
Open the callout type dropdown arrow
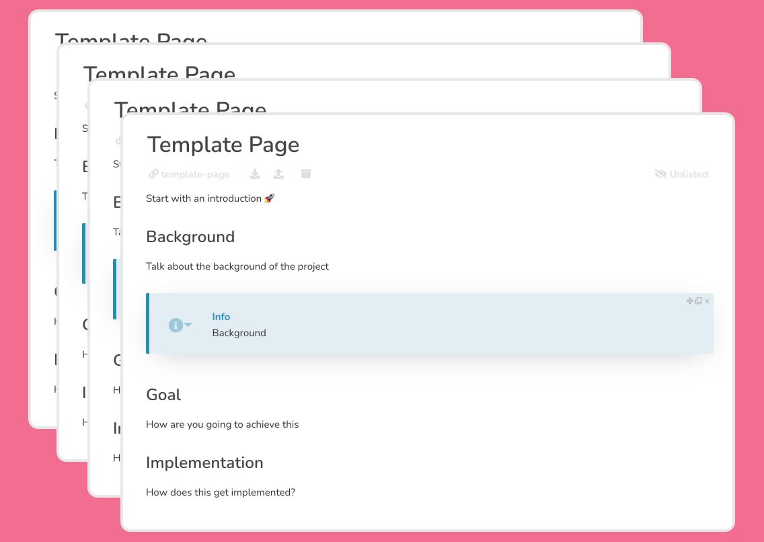[x=188, y=325]
